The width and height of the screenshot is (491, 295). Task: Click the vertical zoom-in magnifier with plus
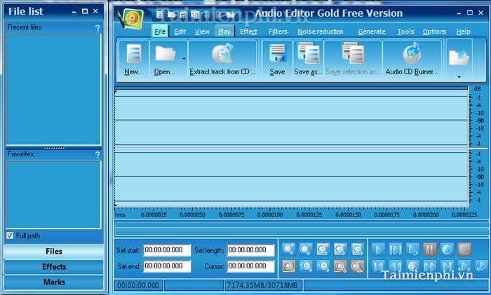pyautogui.click(x=306, y=266)
